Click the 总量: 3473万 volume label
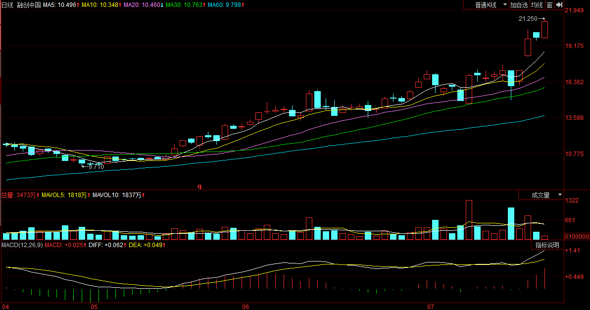Screen dimensions: 590x310 coord(20,195)
